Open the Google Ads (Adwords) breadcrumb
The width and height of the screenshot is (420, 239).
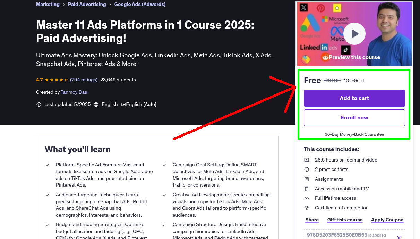pyautogui.click(x=140, y=5)
